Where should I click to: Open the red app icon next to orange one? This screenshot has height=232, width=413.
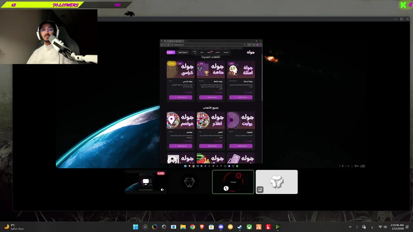(x=268, y=227)
